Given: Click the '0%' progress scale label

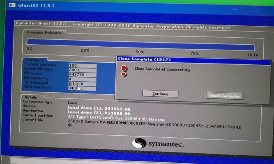Looking at the screenshot, I should point(29,49).
